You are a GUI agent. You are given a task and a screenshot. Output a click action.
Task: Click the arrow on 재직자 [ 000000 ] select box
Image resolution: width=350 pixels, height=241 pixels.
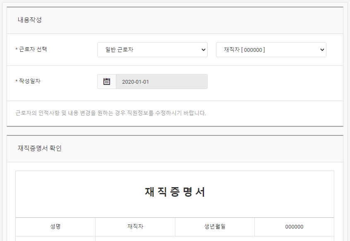tap(322, 50)
